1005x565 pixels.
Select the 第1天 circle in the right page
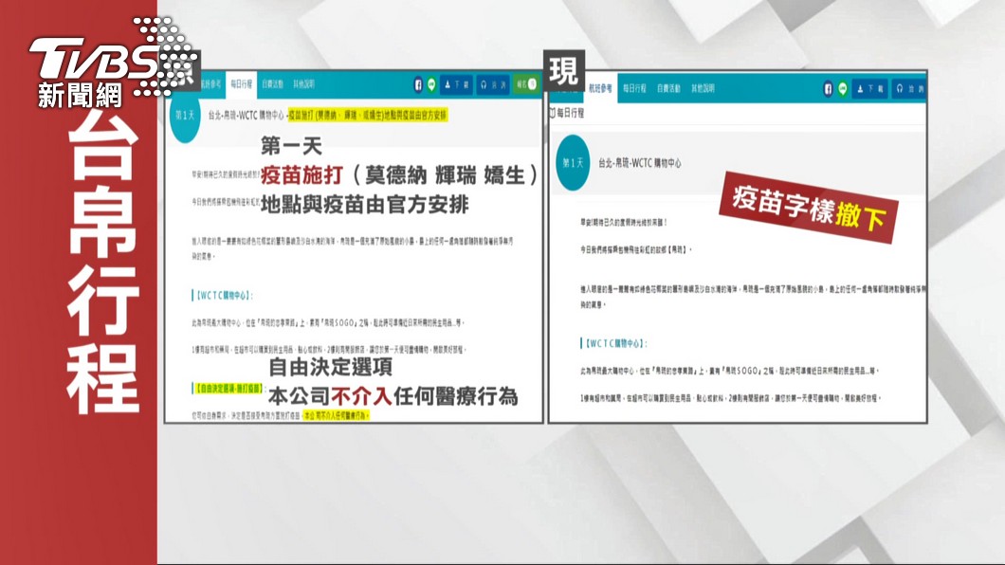coord(573,163)
